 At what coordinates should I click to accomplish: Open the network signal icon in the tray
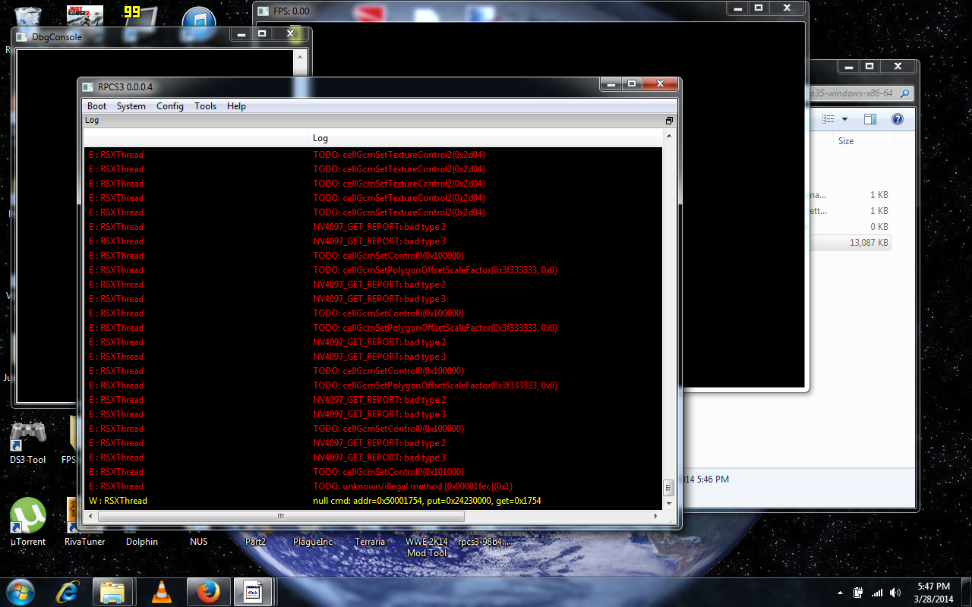tap(877, 592)
